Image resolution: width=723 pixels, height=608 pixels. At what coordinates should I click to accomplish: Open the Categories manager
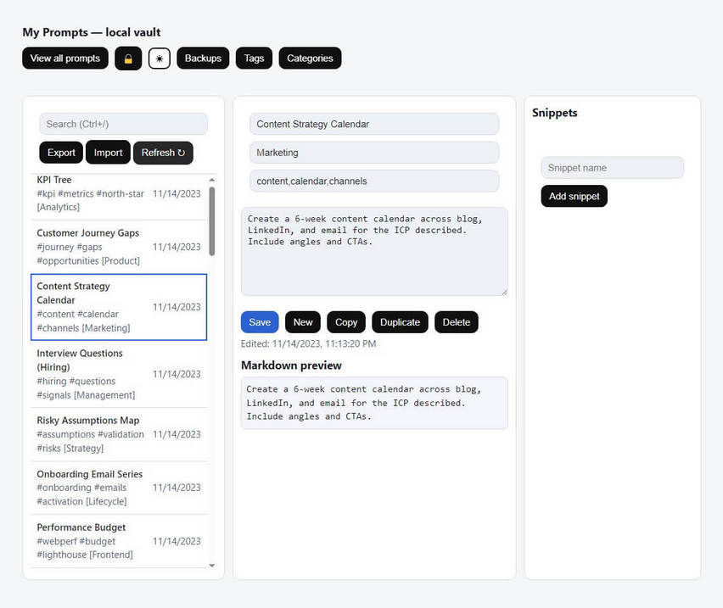tap(310, 59)
